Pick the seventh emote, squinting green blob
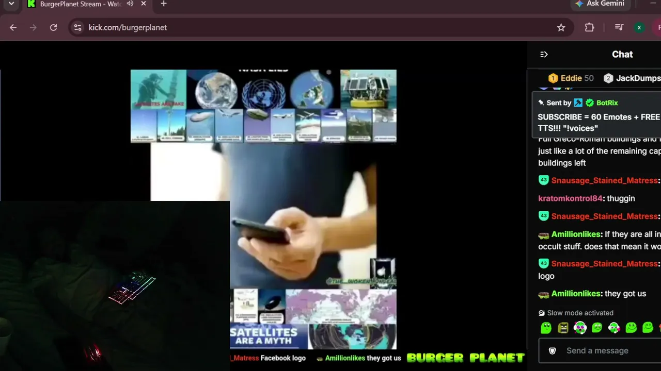This screenshot has height=371, width=661. [648, 328]
